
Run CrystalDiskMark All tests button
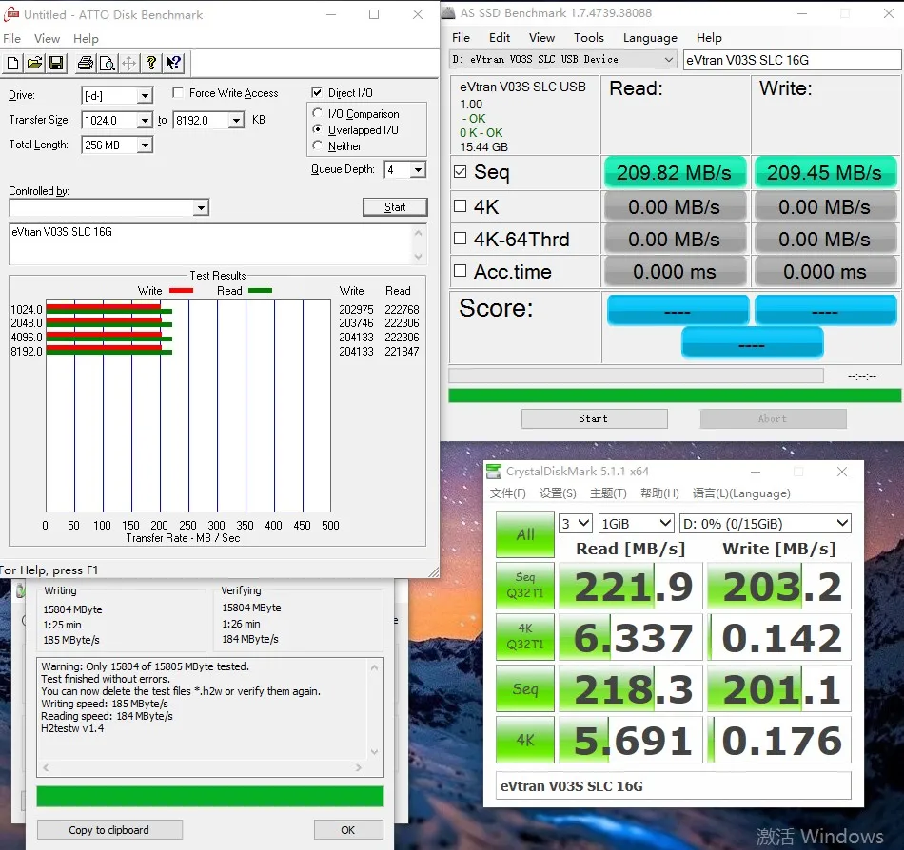[x=525, y=534]
